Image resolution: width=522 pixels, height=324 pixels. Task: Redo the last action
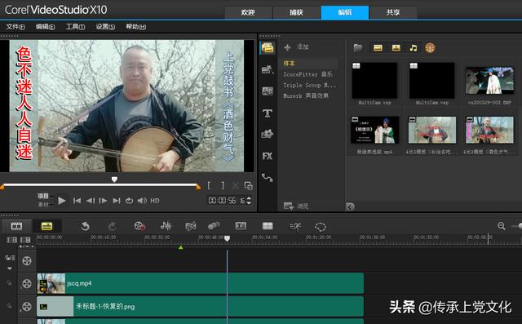coord(113,227)
